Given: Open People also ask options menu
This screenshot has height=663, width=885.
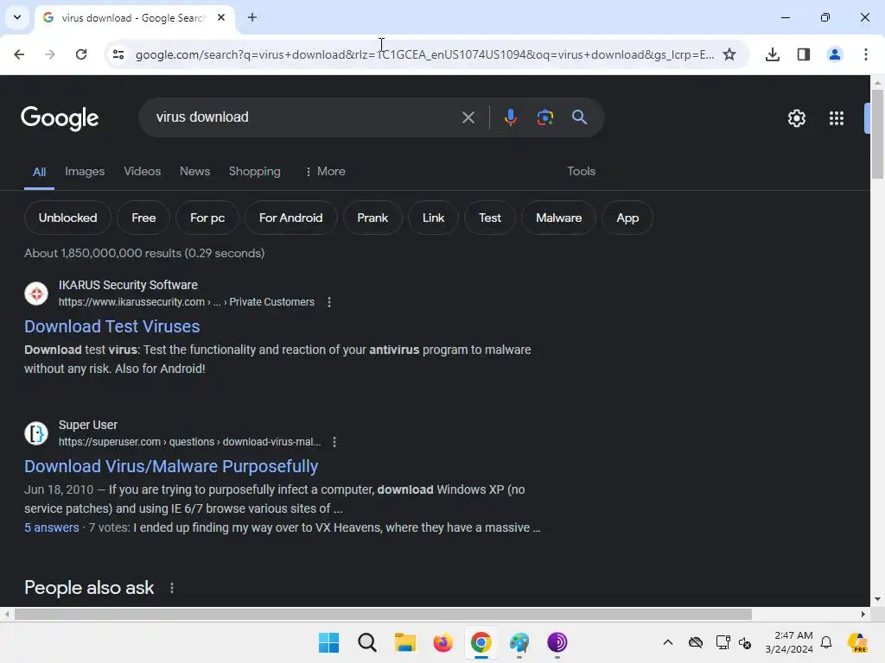Looking at the screenshot, I should click(x=172, y=588).
